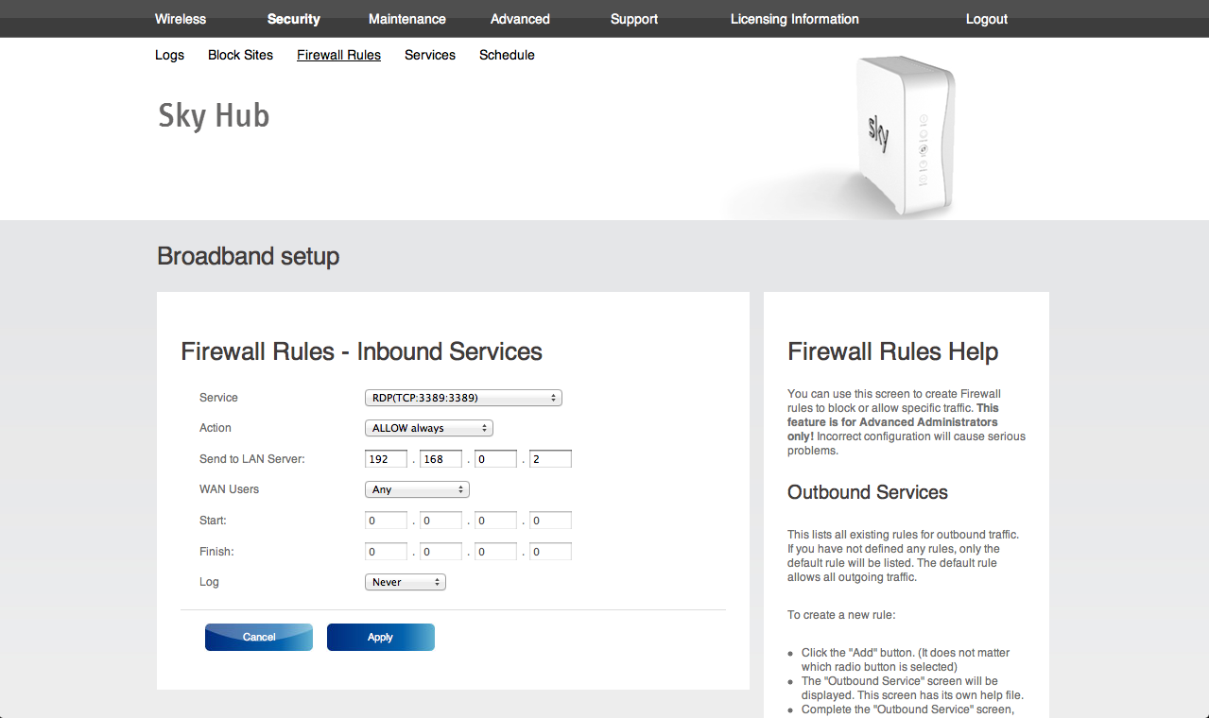
Task: Click the Finish address third octet field
Action: click(x=495, y=552)
